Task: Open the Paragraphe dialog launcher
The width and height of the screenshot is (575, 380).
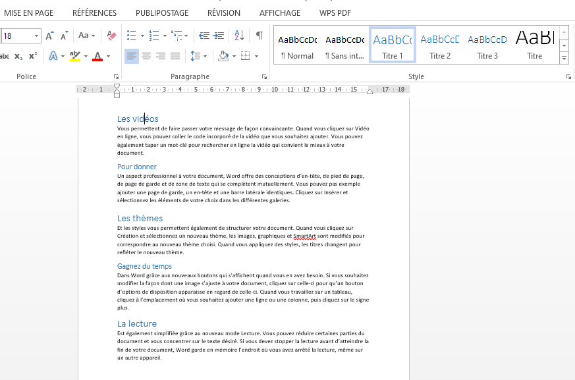Action: tap(264, 76)
